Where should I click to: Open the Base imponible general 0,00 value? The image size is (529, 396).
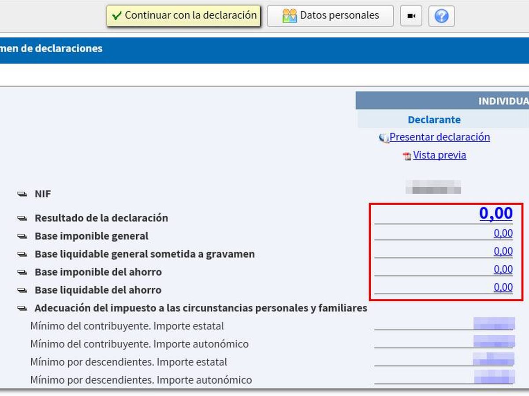(503, 233)
